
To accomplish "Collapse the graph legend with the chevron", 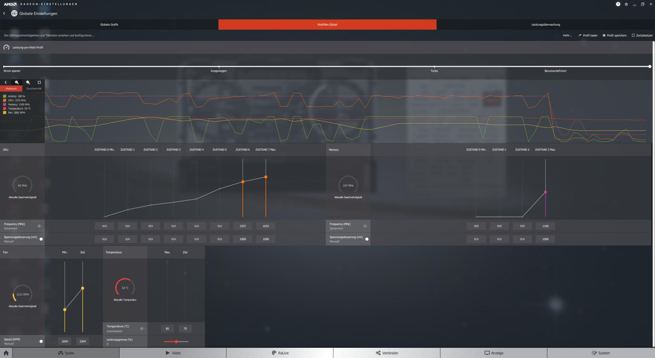I will coord(5,82).
